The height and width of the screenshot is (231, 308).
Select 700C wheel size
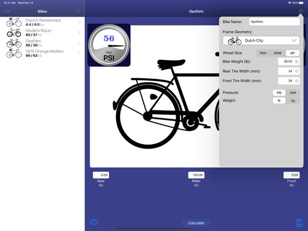pyautogui.click(x=263, y=53)
